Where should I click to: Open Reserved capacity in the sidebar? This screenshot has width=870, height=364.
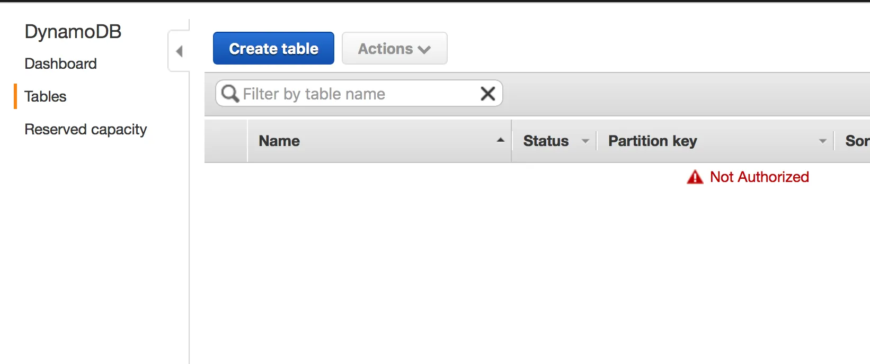coord(85,129)
